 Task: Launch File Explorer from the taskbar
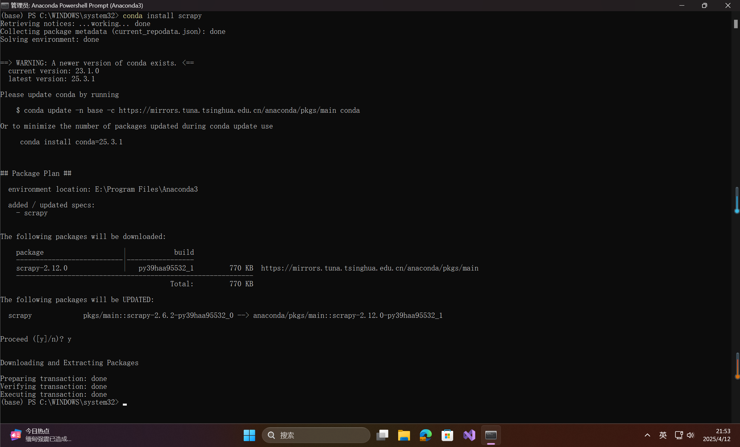404,435
